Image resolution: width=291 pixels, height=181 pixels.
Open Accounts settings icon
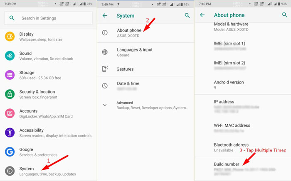10,113
